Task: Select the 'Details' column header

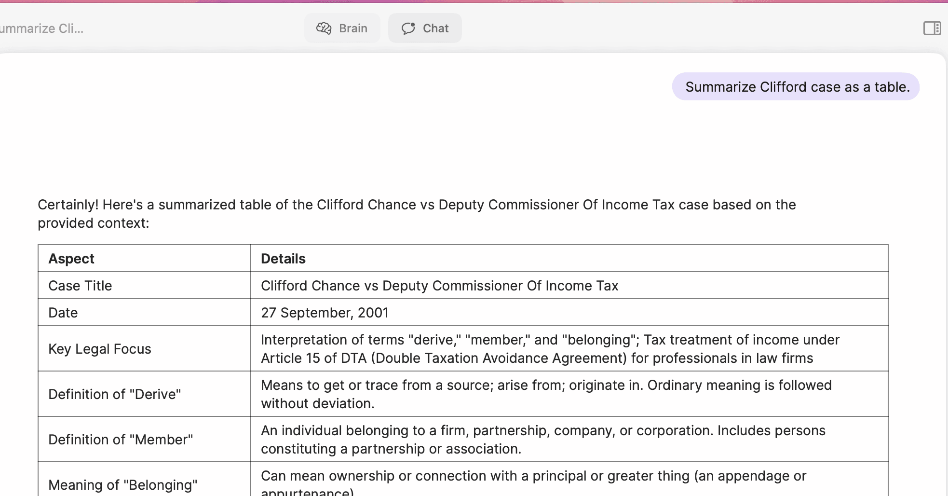Action: [x=283, y=259]
